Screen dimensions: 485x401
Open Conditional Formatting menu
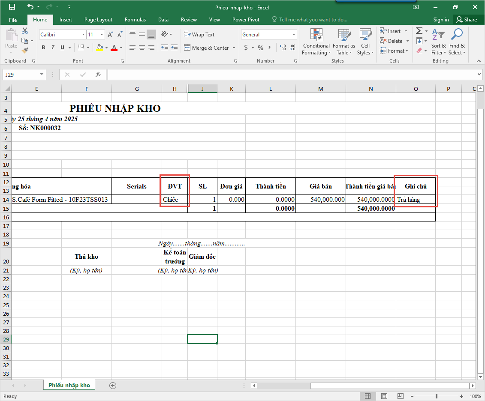[x=316, y=42]
